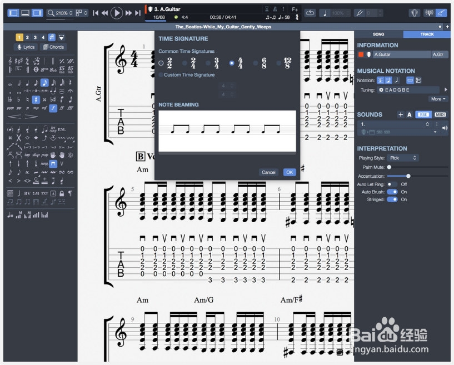Toggle the Auto Brush switch
The width and height of the screenshot is (454, 365).
coord(392,192)
